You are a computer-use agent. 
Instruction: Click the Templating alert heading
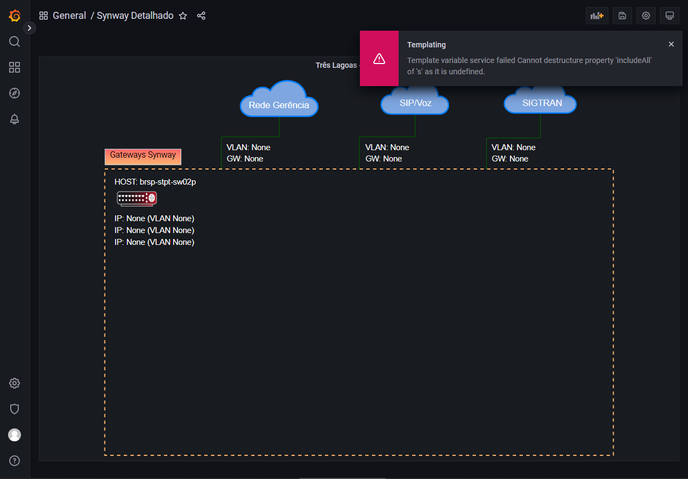tap(427, 45)
